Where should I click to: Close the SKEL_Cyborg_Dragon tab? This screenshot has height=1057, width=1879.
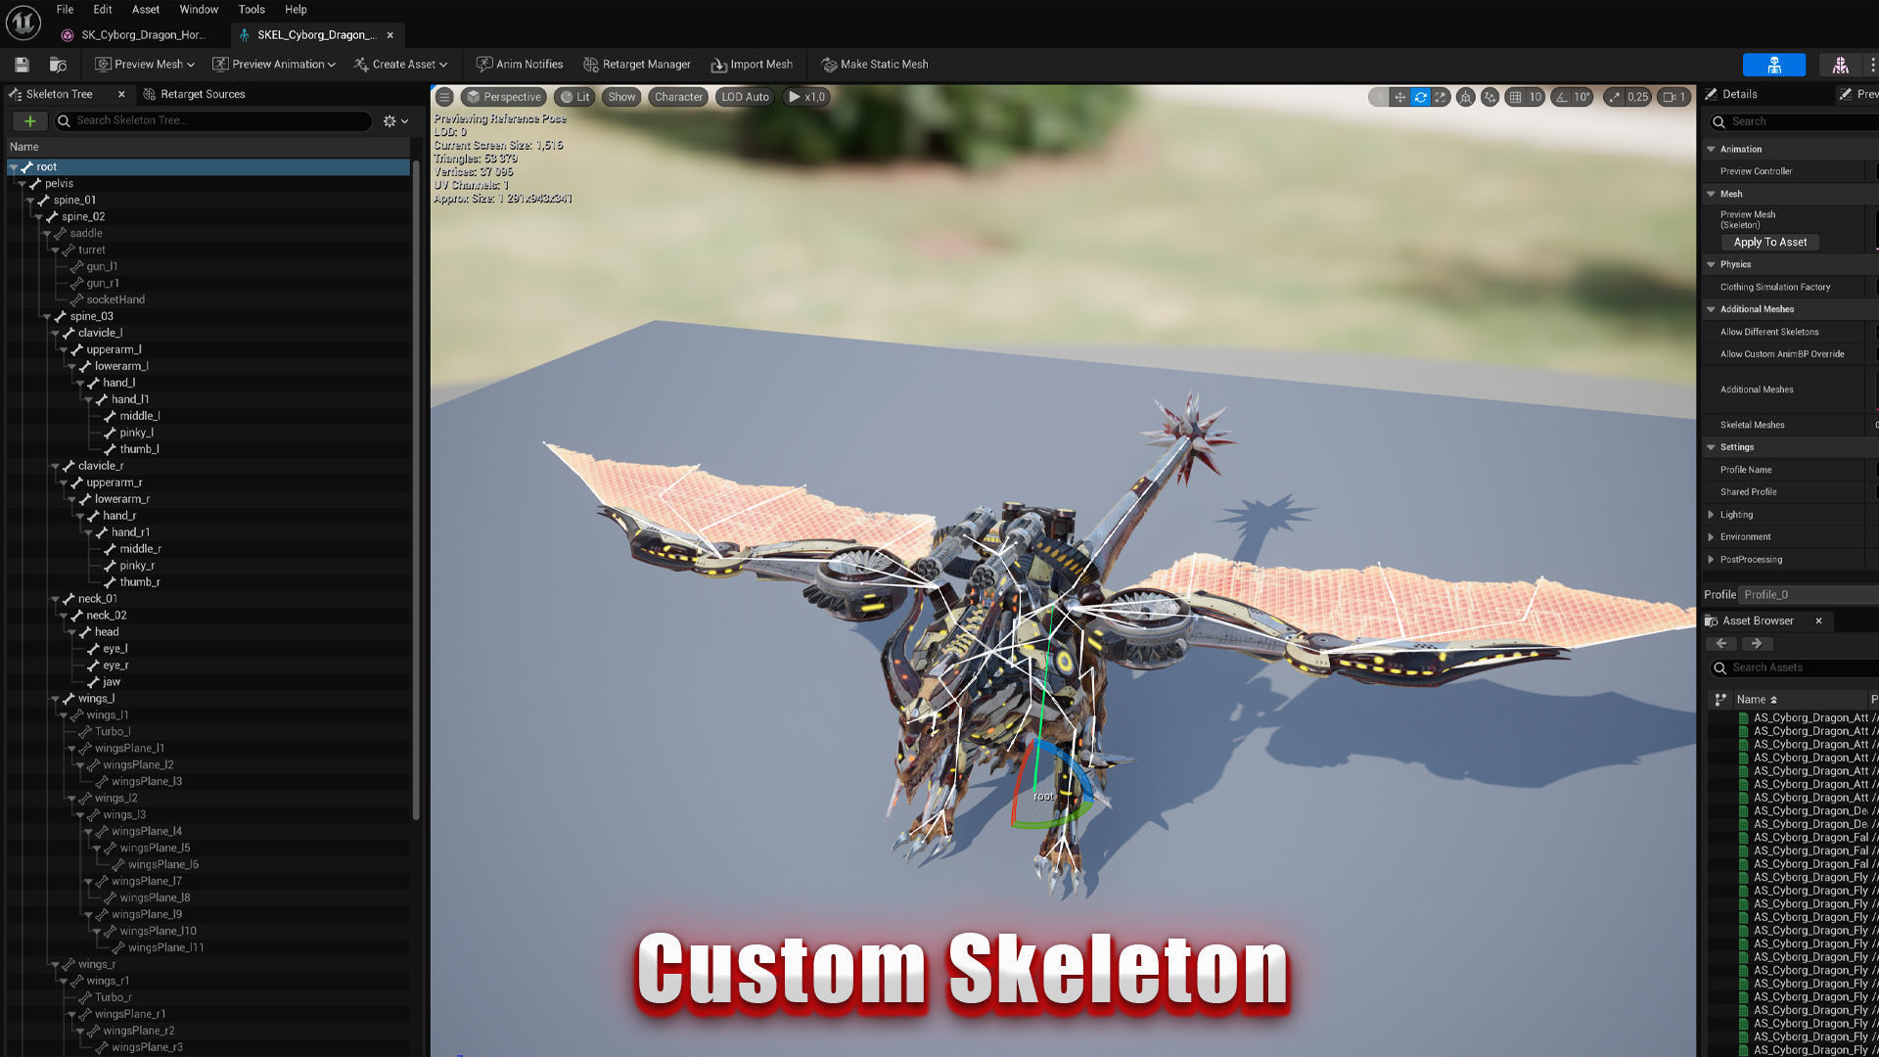tap(390, 35)
